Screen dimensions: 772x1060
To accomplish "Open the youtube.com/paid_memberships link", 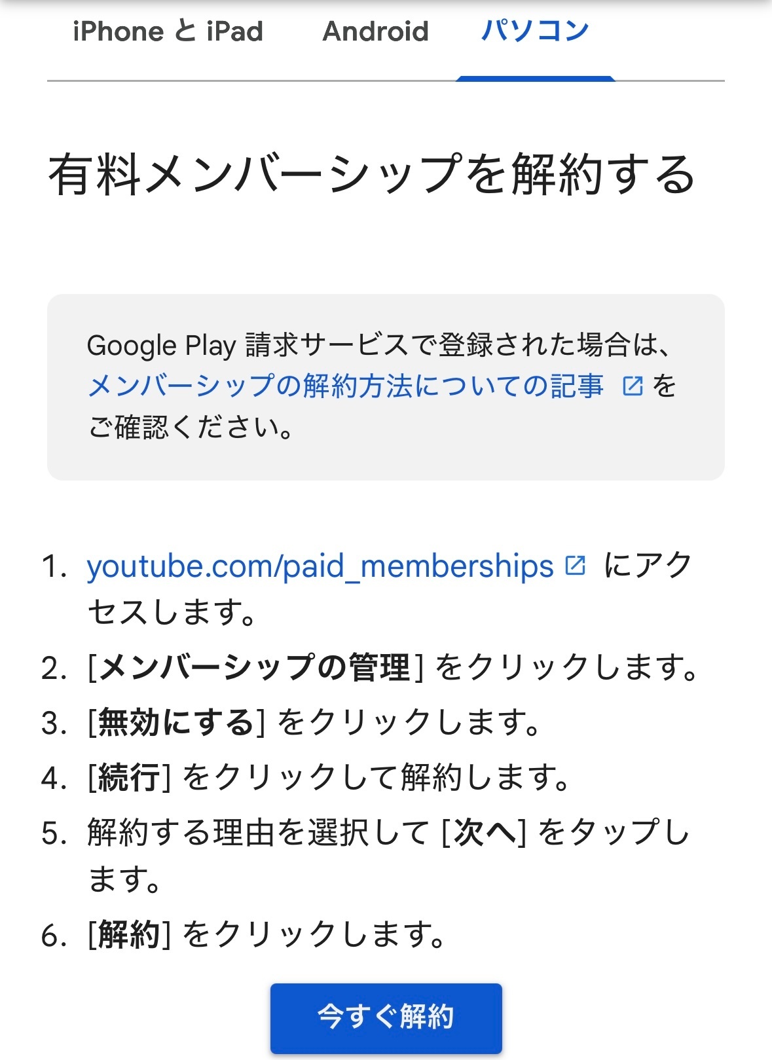I will pos(320,566).
